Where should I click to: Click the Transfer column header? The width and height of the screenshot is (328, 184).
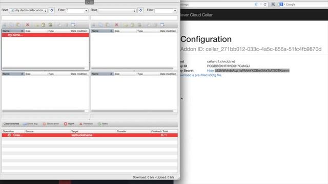(x=133, y=131)
